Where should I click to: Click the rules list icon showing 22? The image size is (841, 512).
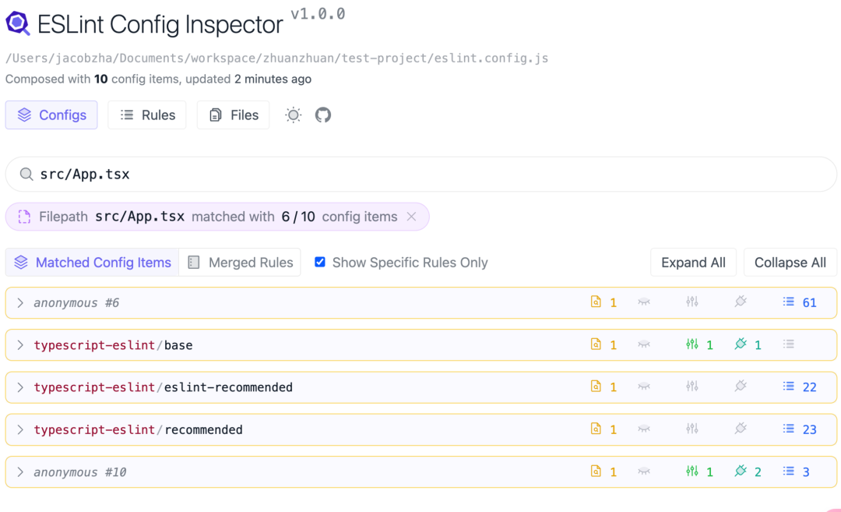coord(788,387)
